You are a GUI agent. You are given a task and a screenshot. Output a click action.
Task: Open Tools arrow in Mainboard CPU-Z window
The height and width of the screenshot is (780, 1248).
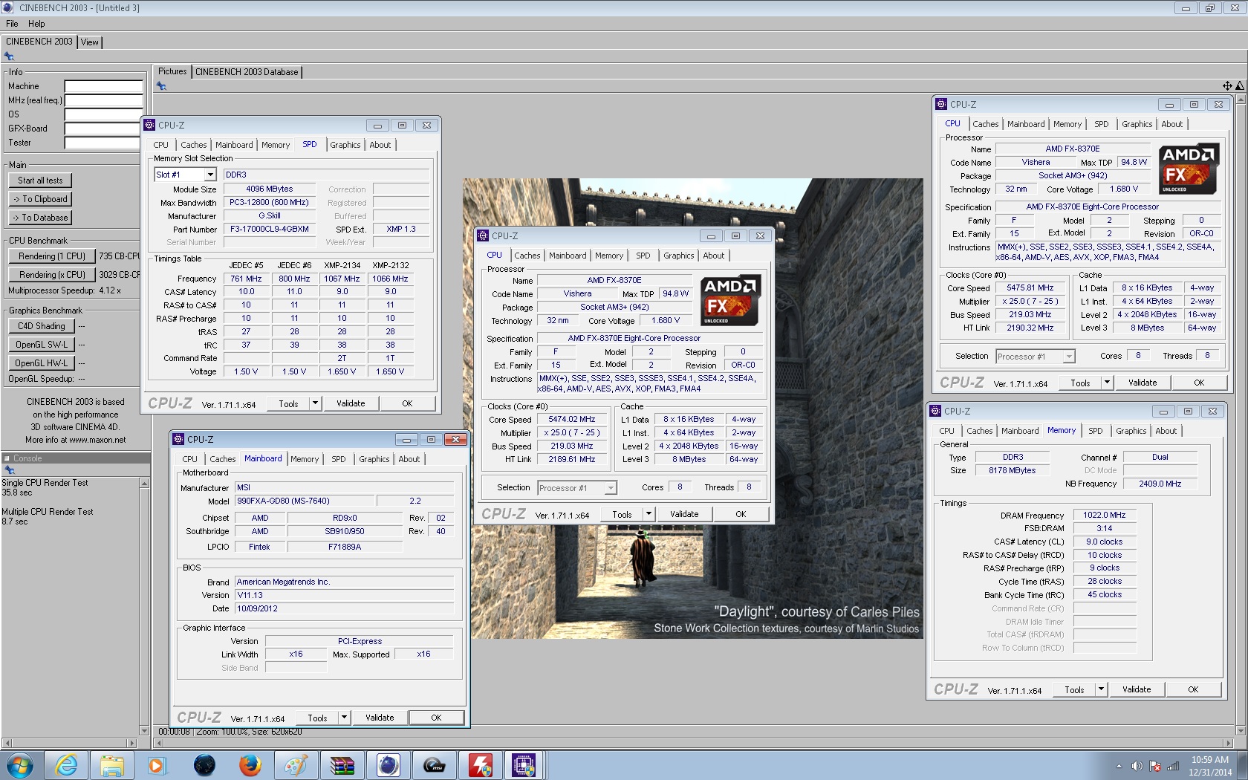344,718
